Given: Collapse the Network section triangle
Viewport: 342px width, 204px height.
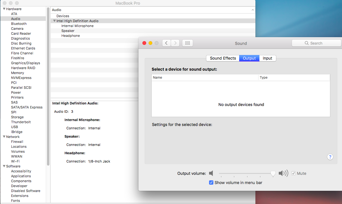Looking at the screenshot, I should point(4,137).
